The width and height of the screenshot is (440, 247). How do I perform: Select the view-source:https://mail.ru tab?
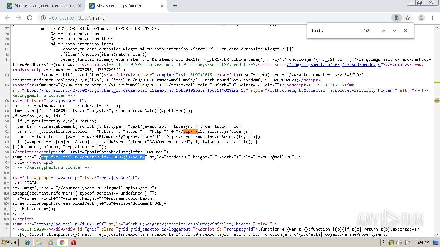[125, 6]
